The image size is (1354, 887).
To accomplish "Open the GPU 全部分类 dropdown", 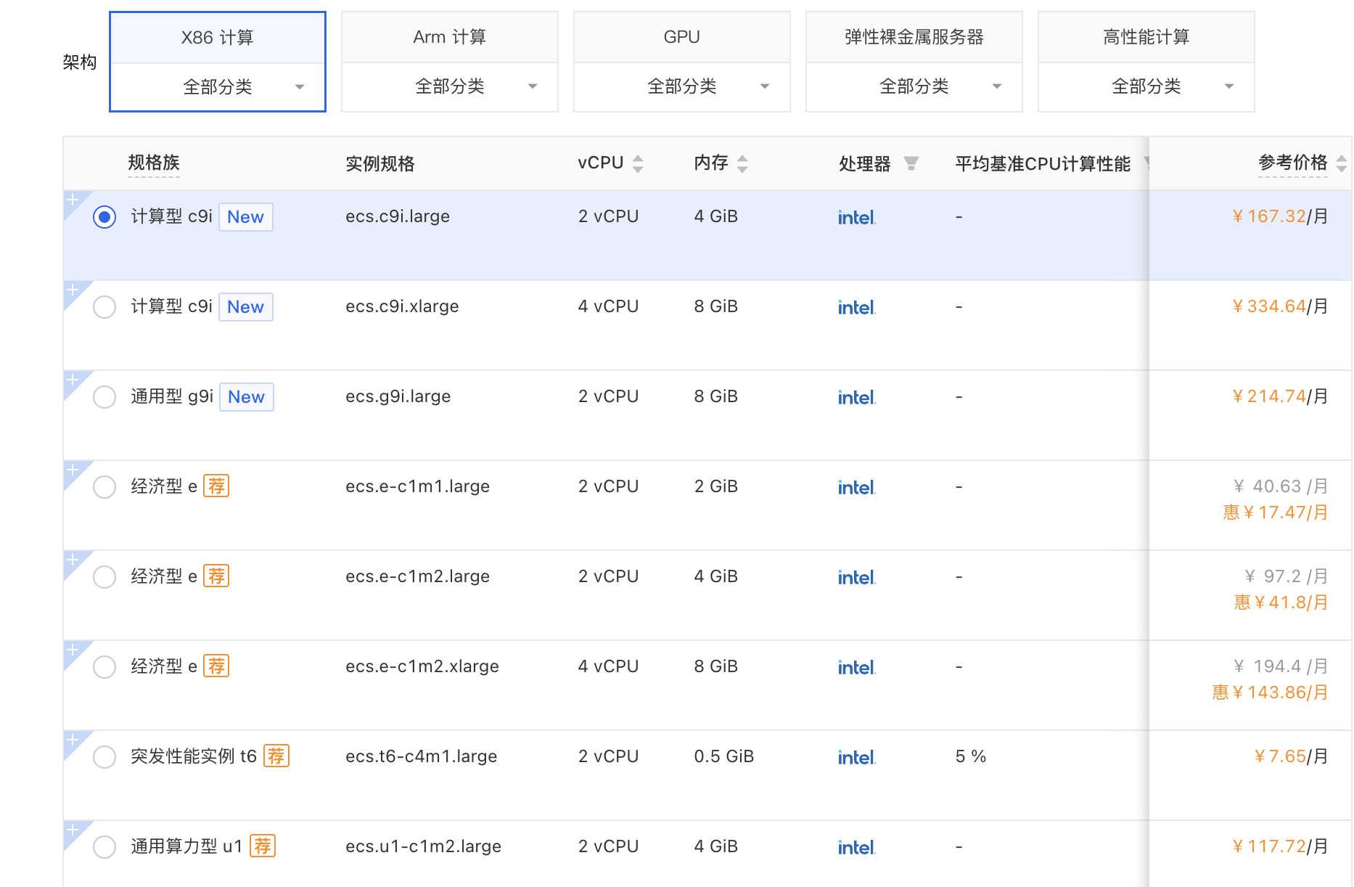I will pyautogui.click(x=682, y=87).
